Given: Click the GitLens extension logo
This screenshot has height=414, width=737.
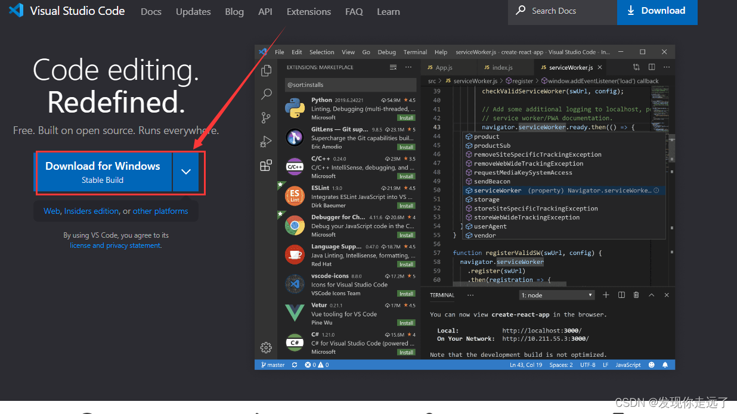Looking at the screenshot, I should click(295, 138).
